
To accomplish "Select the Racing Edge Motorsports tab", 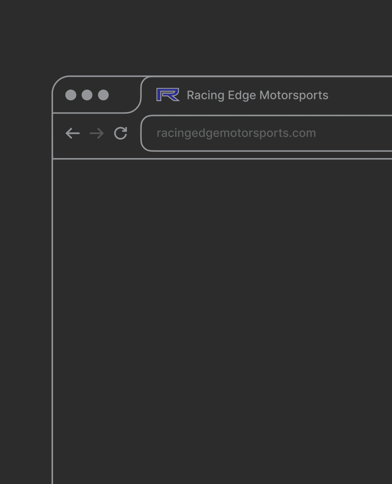I will [267, 95].
